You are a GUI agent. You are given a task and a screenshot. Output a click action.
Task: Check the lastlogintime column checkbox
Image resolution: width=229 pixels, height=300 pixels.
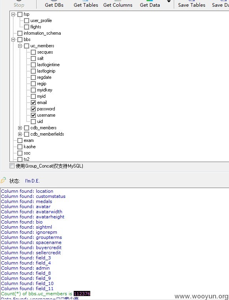(x=33, y=65)
